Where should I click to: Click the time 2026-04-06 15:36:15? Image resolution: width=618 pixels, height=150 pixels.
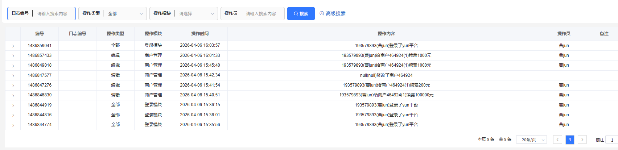[200, 105]
